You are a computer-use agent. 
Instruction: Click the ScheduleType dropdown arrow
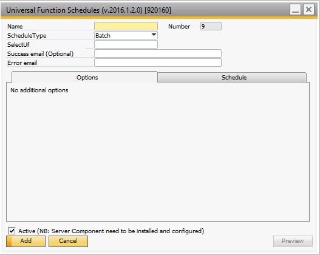pos(154,35)
